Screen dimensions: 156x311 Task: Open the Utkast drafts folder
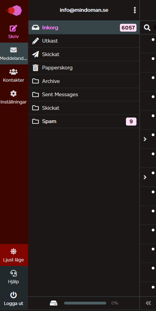(x=84, y=41)
